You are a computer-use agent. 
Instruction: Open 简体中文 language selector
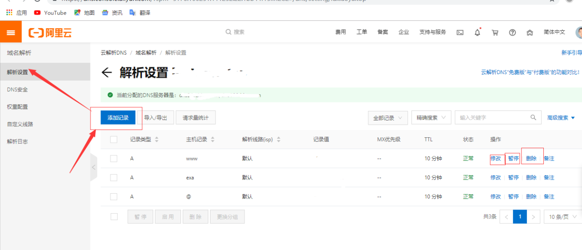[554, 32]
